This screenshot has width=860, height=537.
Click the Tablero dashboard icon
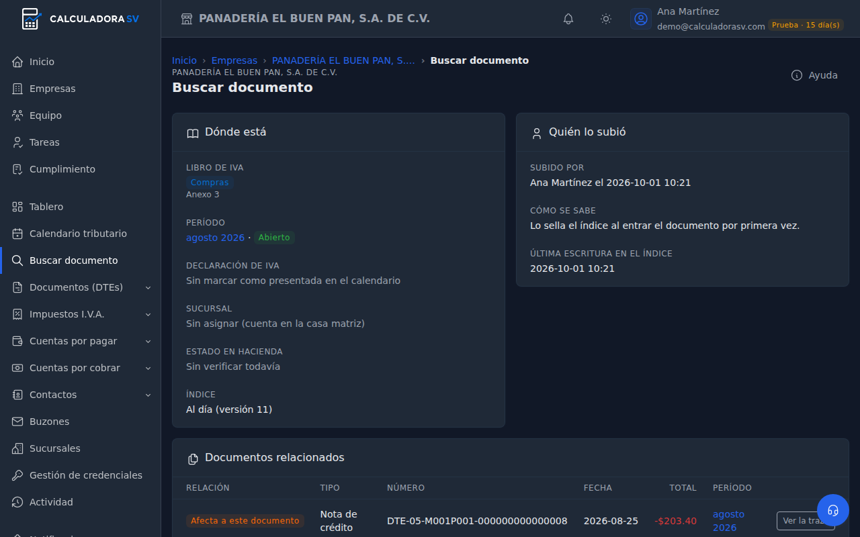point(17,207)
